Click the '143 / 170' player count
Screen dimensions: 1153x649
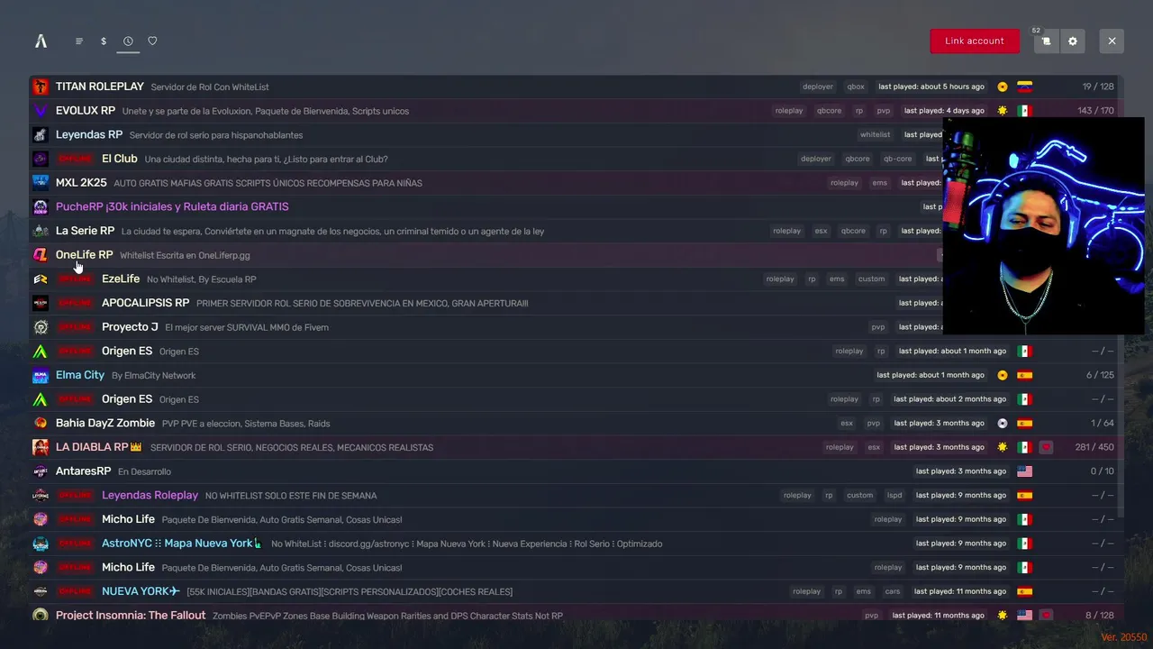[1095, 111]
